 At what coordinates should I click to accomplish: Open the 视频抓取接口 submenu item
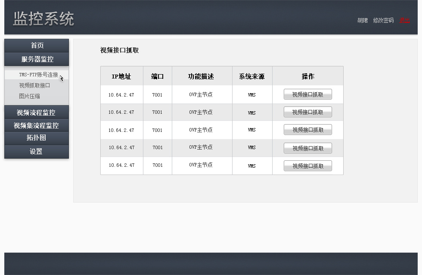point(34,85)
